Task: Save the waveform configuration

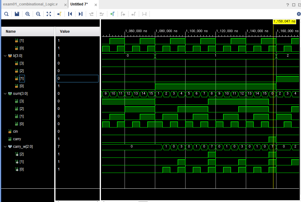Action: tap(17, 14)
